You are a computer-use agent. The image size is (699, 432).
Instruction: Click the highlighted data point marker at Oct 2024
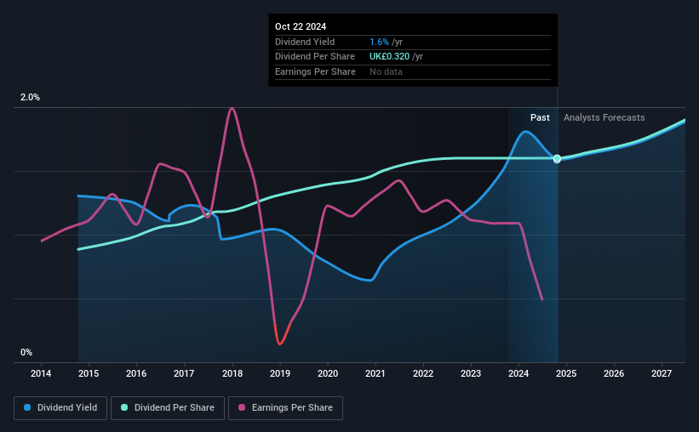557,158
